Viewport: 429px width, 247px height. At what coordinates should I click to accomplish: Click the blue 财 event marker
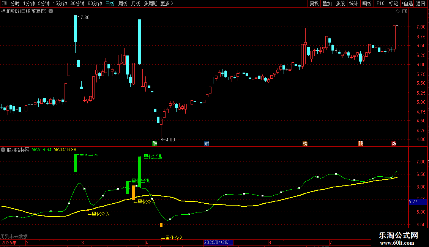coord(207,144)
